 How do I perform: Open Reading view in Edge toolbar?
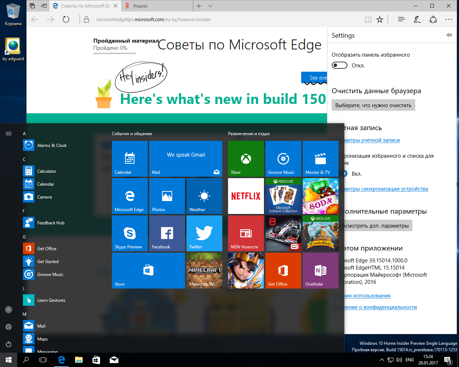pyautogui.click(x=368, y=20)
